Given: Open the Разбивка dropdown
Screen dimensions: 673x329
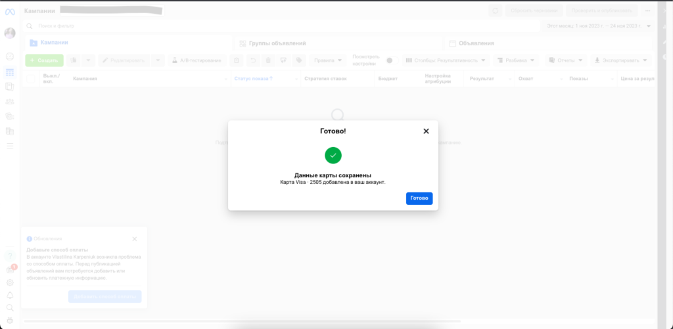Looking at the screenshot, I should click(x=517, y=60).
